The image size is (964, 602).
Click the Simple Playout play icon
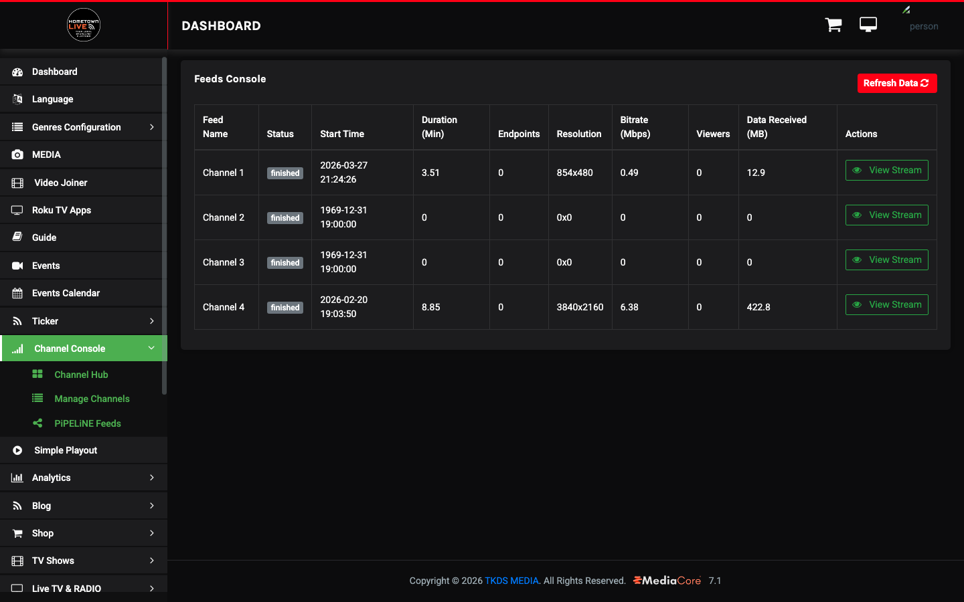click(x=17, y=450)
